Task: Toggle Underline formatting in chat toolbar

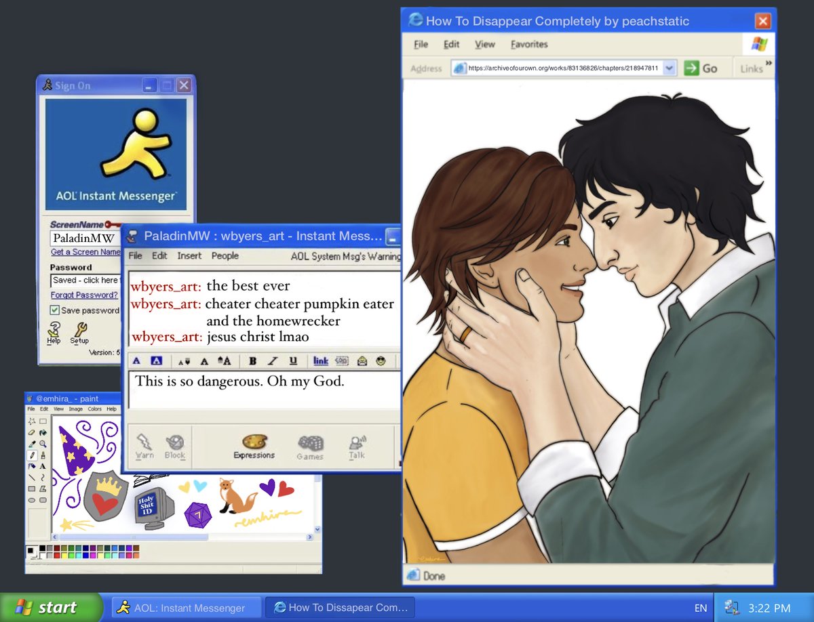Action: 293,360
